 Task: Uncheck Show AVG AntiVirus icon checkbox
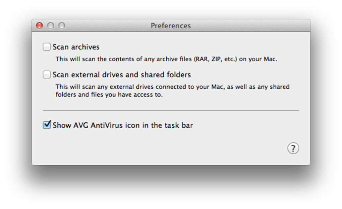pyautogui.click(x=47, y=125)
